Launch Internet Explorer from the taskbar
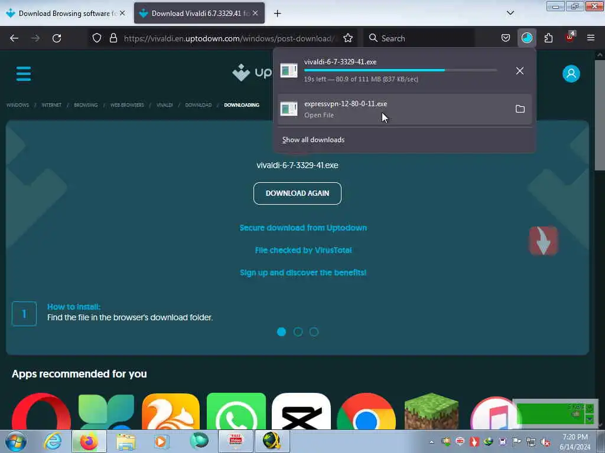The image size is (605, 453). [53, 441]
